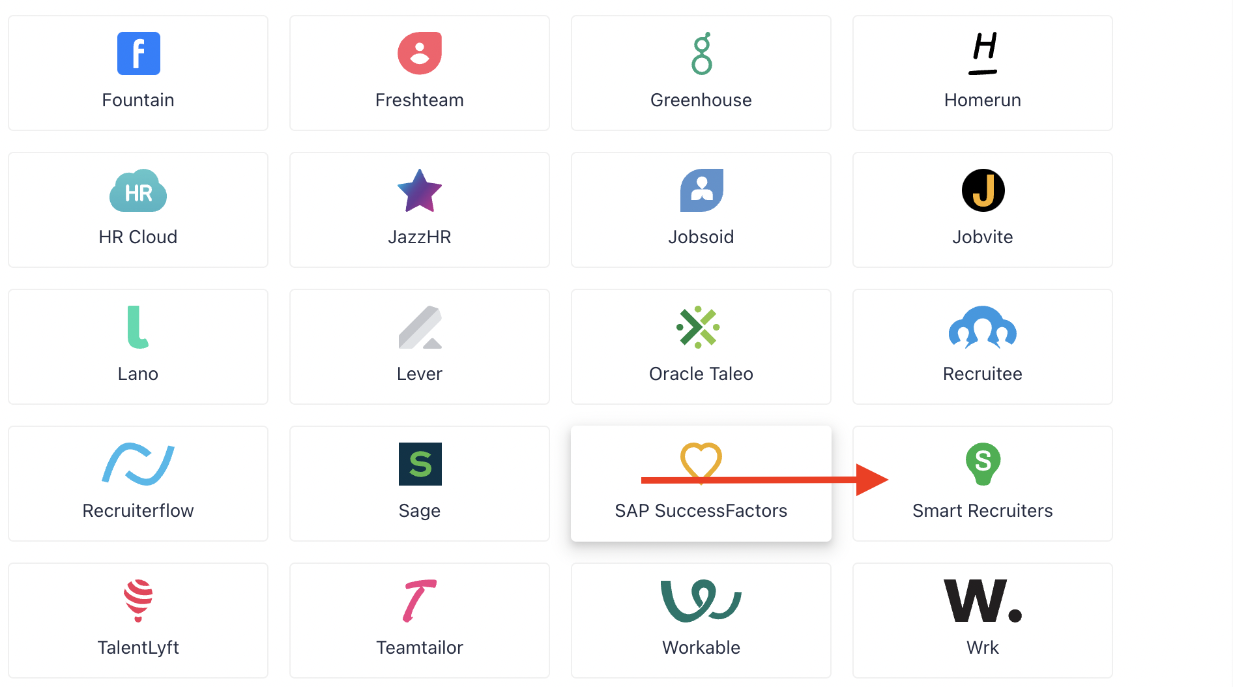Choose the Sage integration card
The height and width of the screenshot is (687, 1233).
[420, 484]
